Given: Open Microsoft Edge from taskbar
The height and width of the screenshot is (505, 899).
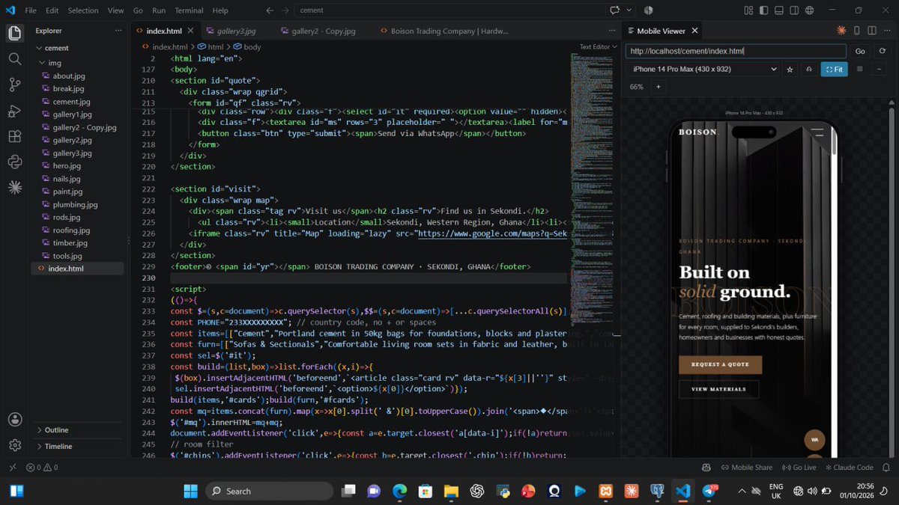Looking at the screenshot, I should [399, 492].
